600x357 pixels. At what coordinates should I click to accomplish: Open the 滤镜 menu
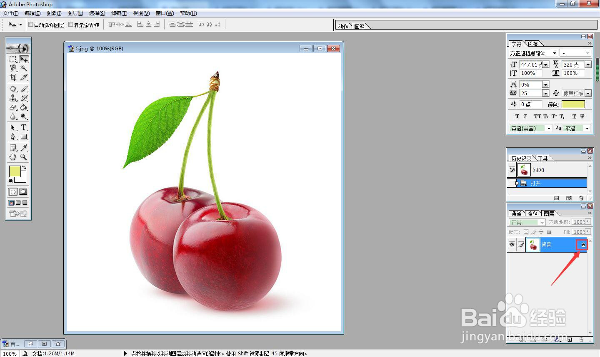pos(119,13)
